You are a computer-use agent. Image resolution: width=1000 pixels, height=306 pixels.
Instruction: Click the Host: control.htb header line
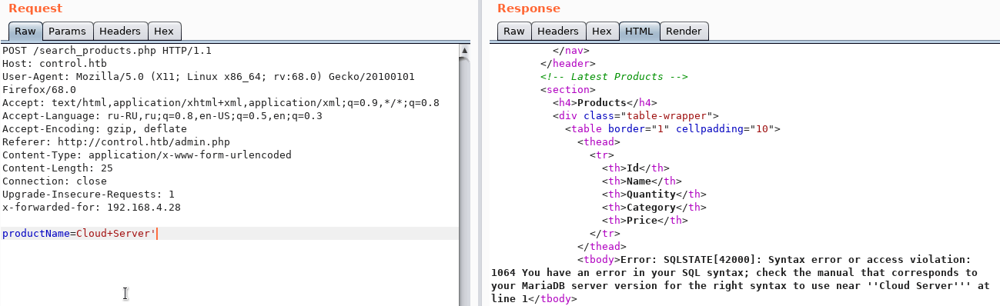click(55, 64)
